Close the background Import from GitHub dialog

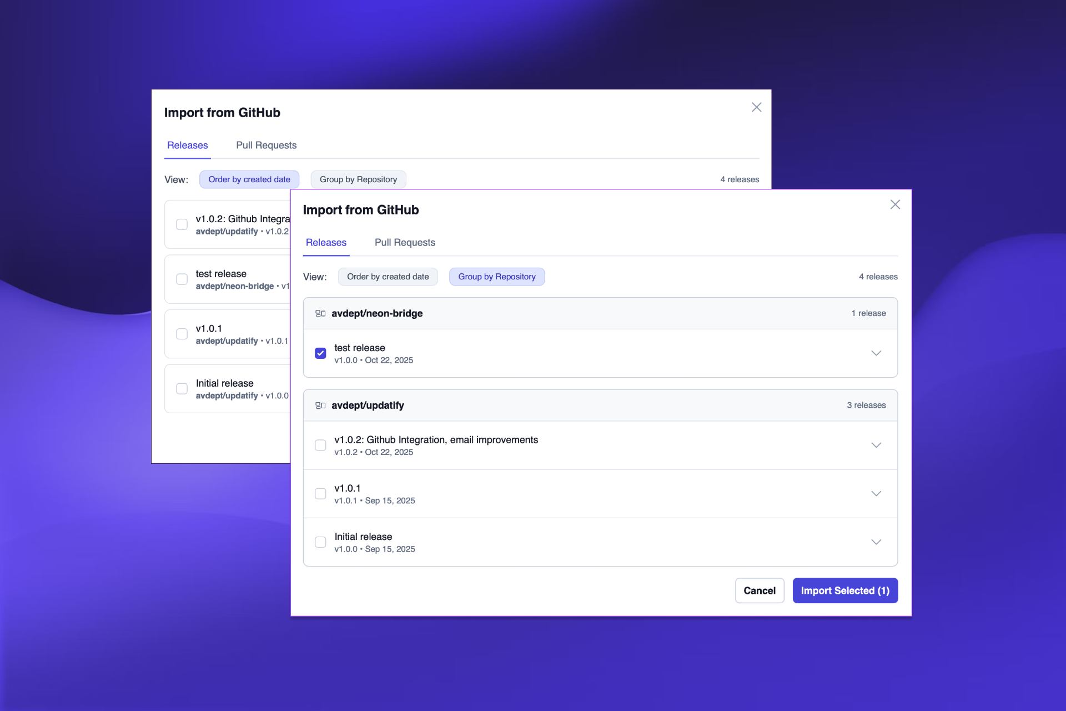click(x=756, y=107)
